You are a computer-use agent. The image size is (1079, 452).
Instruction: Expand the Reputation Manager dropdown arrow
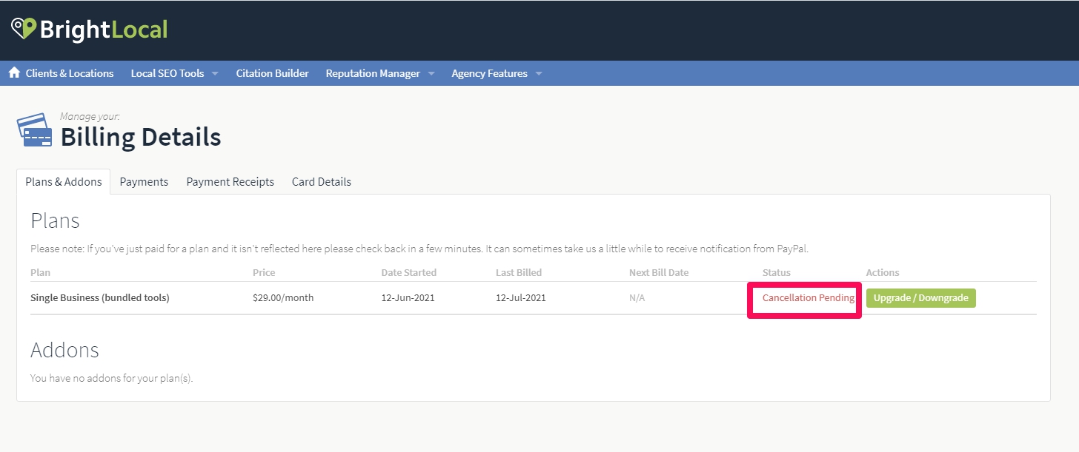coord(431,74)
